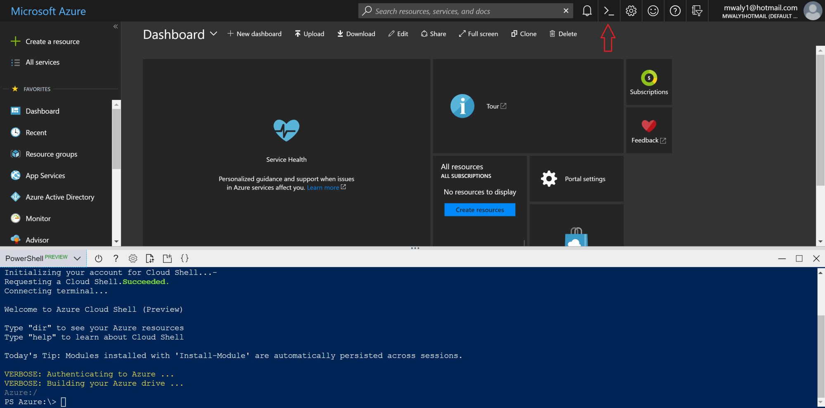Open portal settings gear in top bar
The height and width of the screenshot is (408, 825).
tap(631, 11)
